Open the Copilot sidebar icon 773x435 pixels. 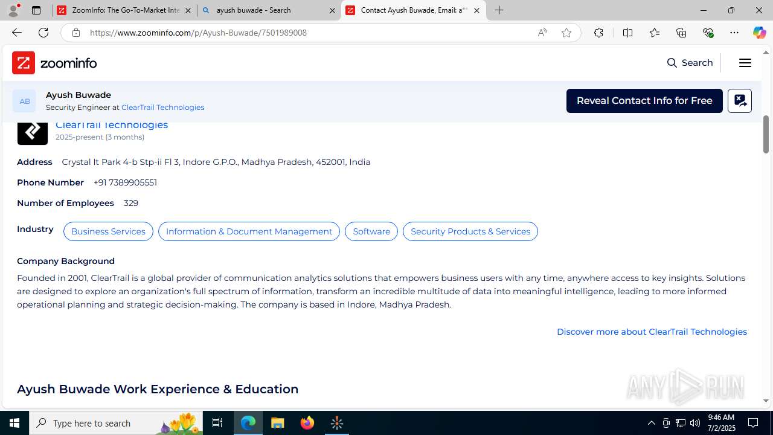pos(760,33)
